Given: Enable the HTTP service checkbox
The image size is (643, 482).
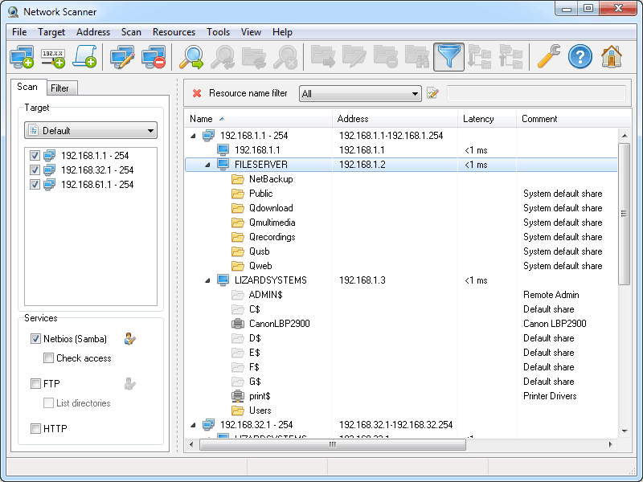Looking at the screenshot, I should coord(35,428).
